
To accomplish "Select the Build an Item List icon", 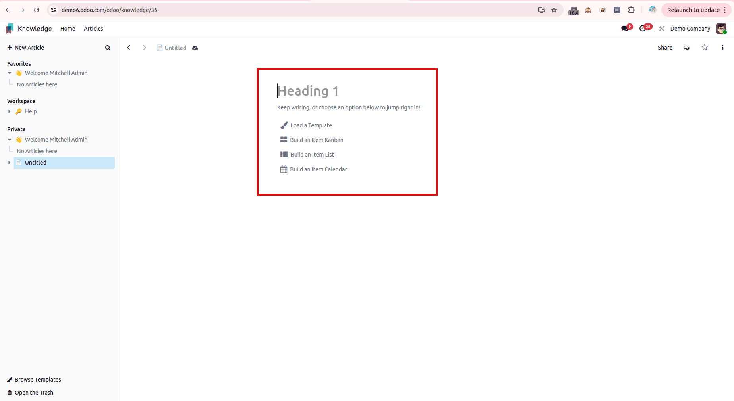I will coord(283,154).
